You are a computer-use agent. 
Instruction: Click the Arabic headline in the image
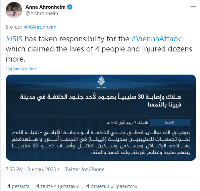click(x=101, y=101)
